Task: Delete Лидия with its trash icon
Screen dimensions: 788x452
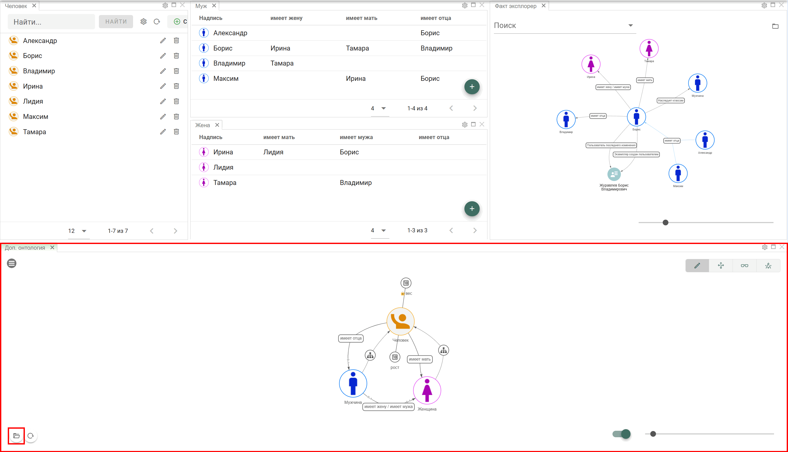Action: tap(176, 101)
